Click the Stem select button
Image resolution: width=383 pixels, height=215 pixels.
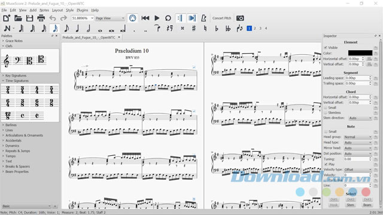coord(351,205)
